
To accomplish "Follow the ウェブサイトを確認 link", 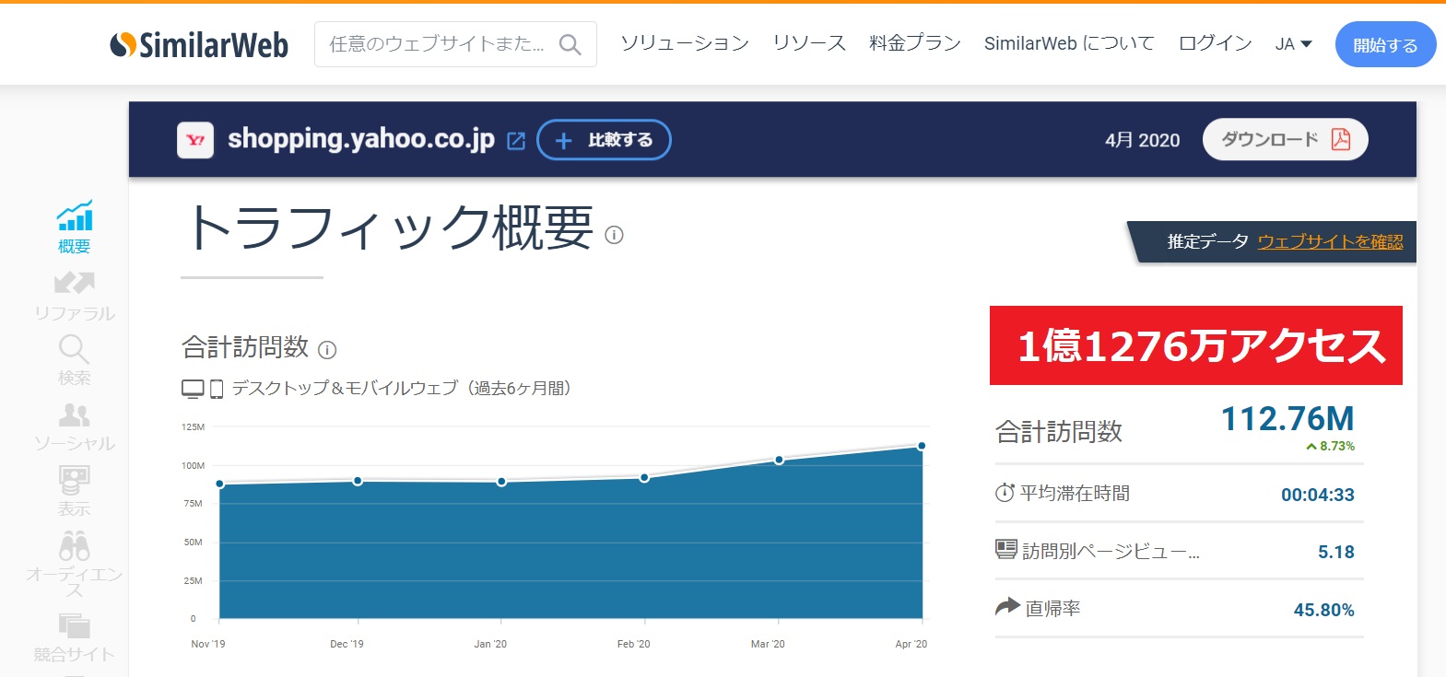I will coord(1330,241).
